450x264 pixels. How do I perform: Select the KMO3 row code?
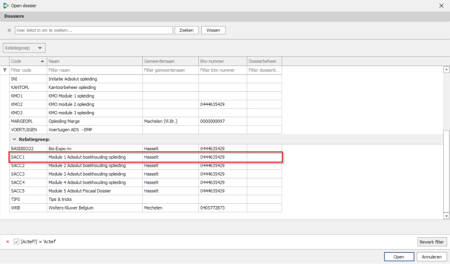click(x=17, y=113)
